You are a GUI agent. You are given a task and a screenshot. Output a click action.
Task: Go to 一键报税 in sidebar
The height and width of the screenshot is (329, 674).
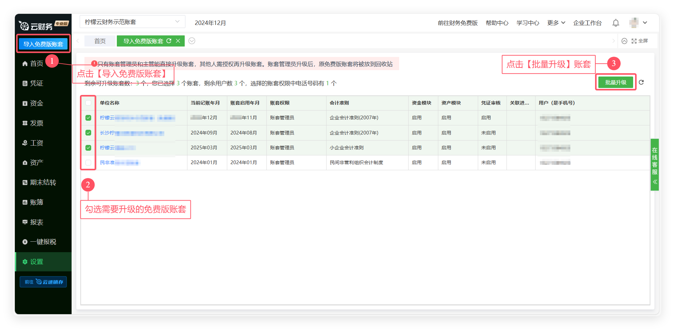(43, 242)
